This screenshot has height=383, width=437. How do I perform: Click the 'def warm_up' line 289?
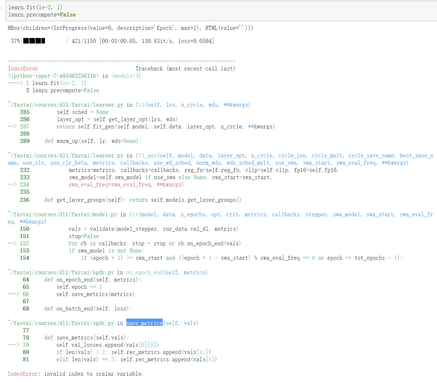pos(93,141)
